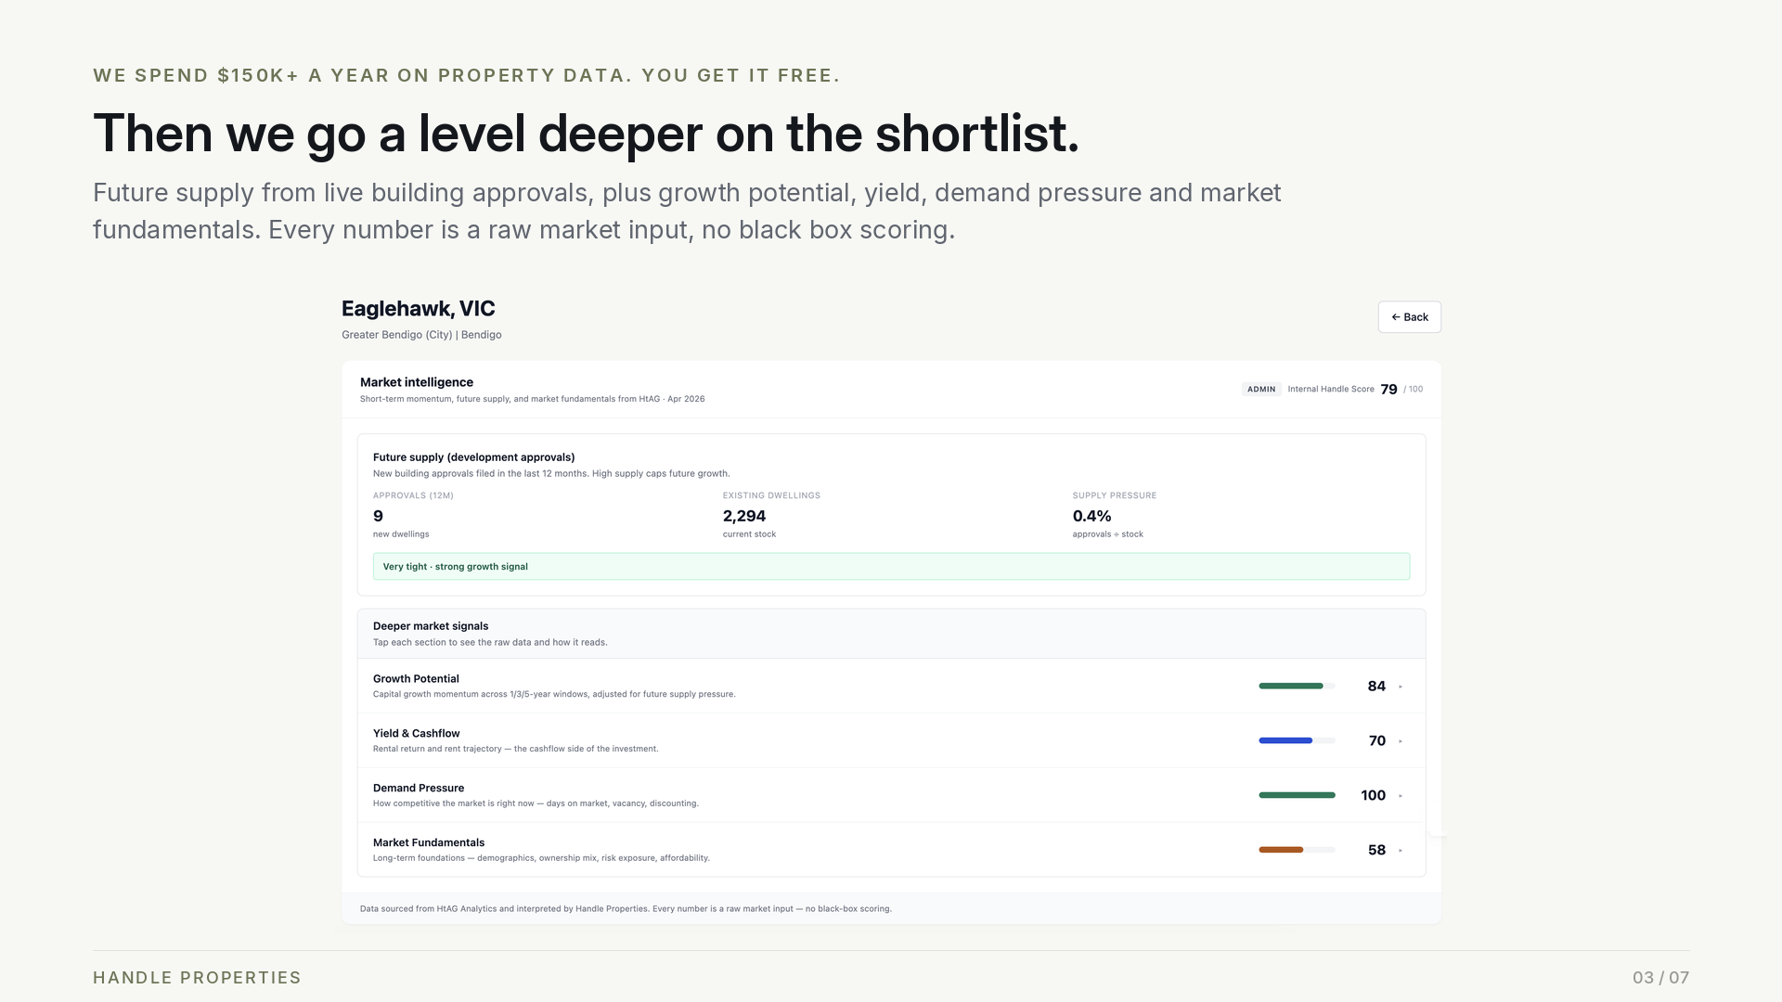Click the Back button
Image resolution: width=1782 pixels, height=1002 pixels.
click(x=1409, y=317)
